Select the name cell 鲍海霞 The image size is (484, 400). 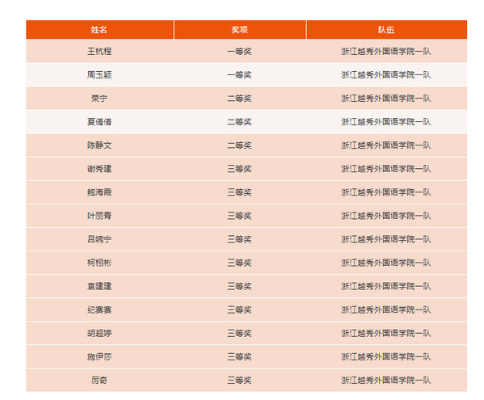(x=99, y=192)
